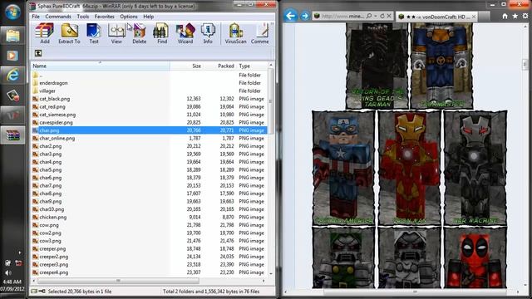The height and width of the screenshot is (299, 532).
Task: Click browser Home icon
Action: [x=505, y=16]
